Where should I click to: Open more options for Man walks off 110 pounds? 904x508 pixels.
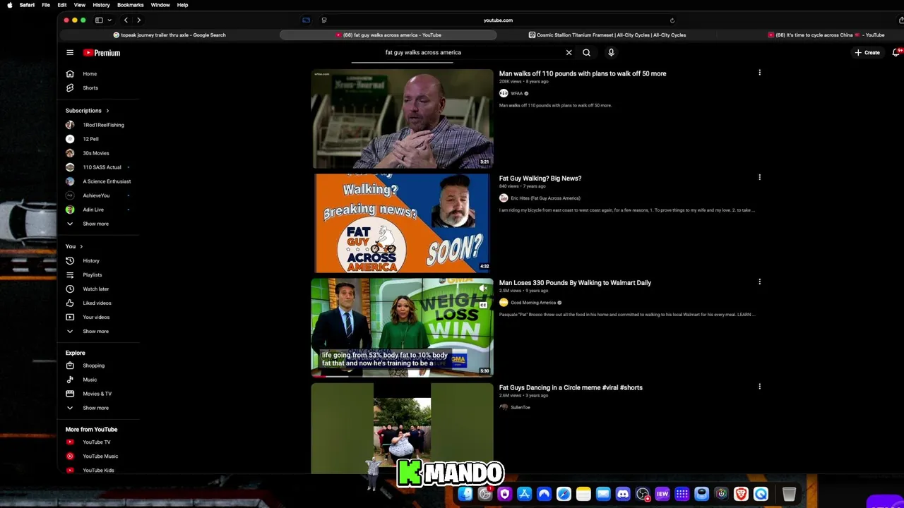pos(759,73)
